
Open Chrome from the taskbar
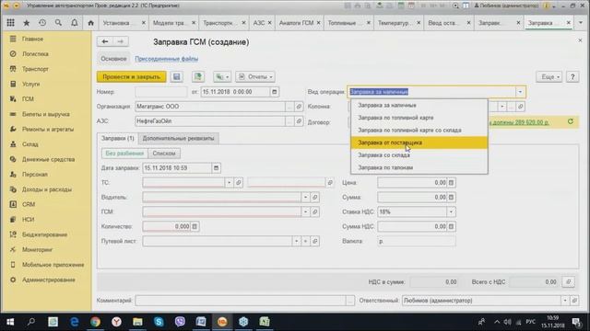pos(95,322)
